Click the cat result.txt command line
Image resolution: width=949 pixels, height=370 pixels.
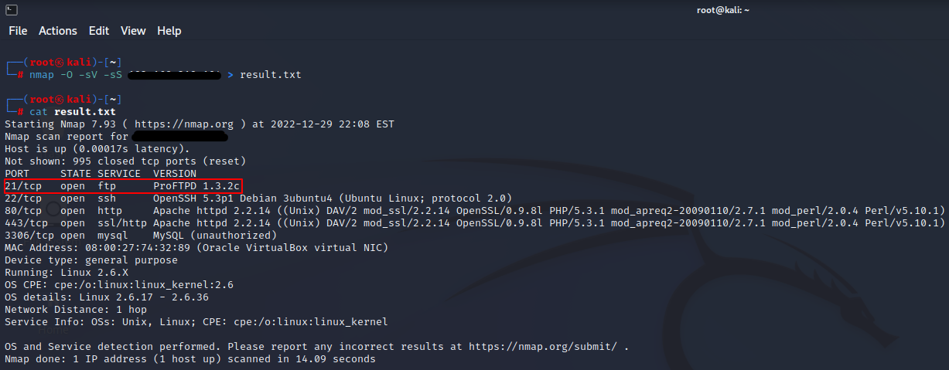(73, 112)
